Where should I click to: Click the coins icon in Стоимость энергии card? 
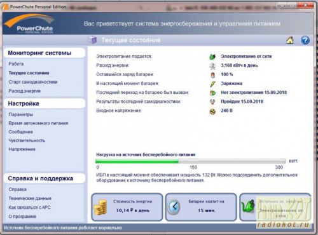[x=100, y=208]
